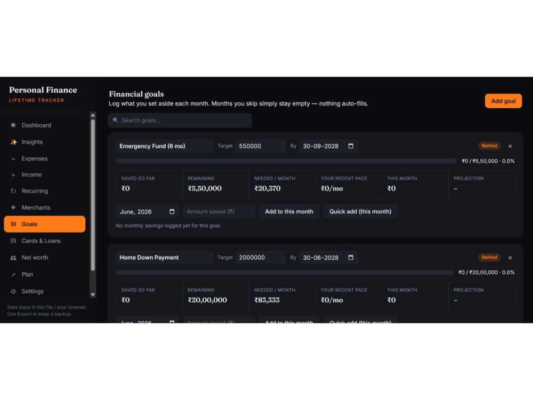
Task: Open calendar for Emergency Fund deadline date
Action: point(351,146)
